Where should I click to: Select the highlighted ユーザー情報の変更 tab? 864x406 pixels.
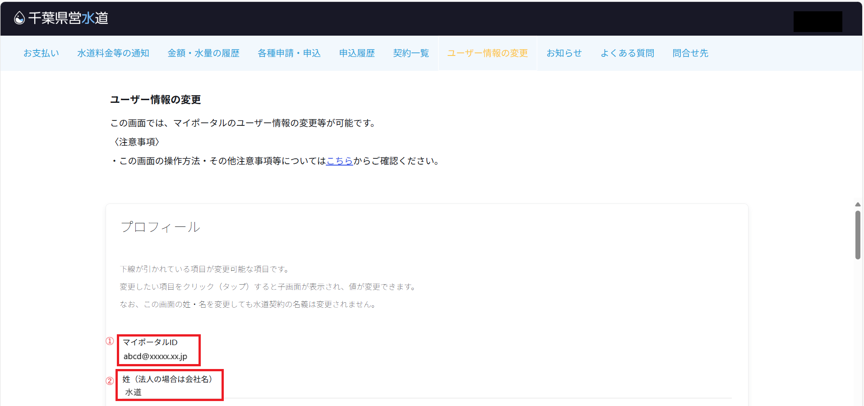[487, 53]
